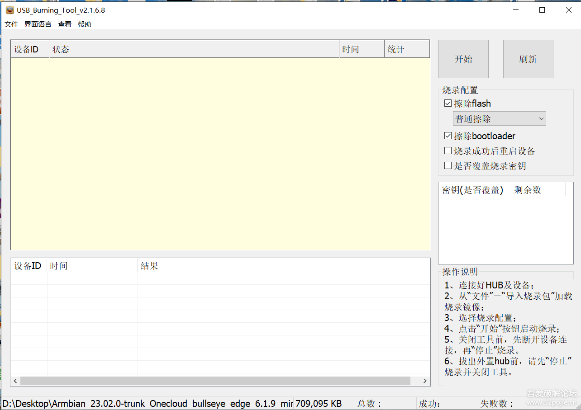Click the 时间 column header in top table
The width and height of the screenshot is (581, 410).
pyautogui.click(x=362, y=49)
